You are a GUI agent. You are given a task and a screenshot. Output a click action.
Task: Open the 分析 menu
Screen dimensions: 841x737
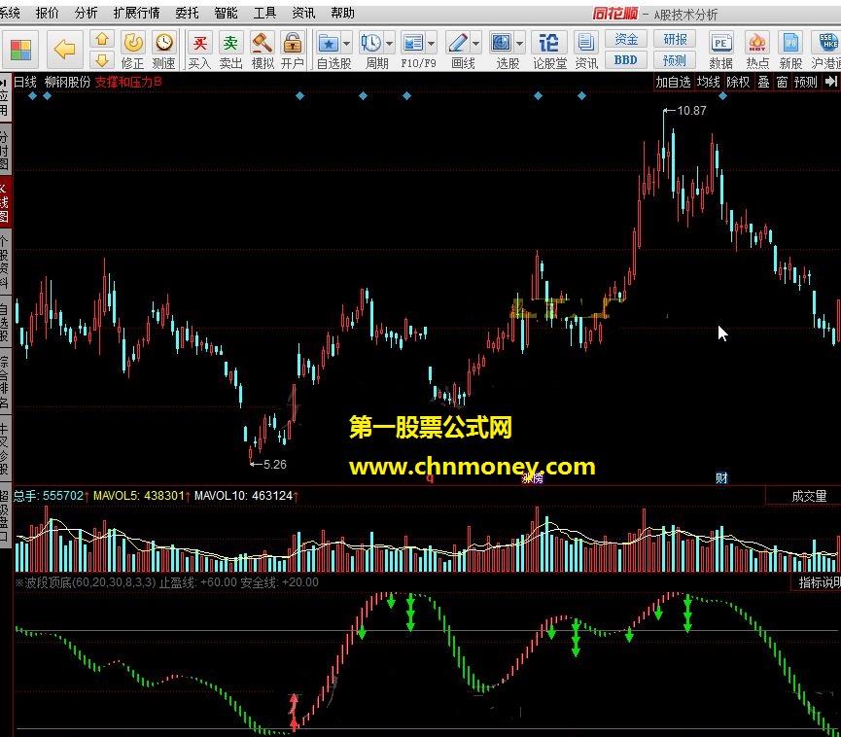[86, 13]
